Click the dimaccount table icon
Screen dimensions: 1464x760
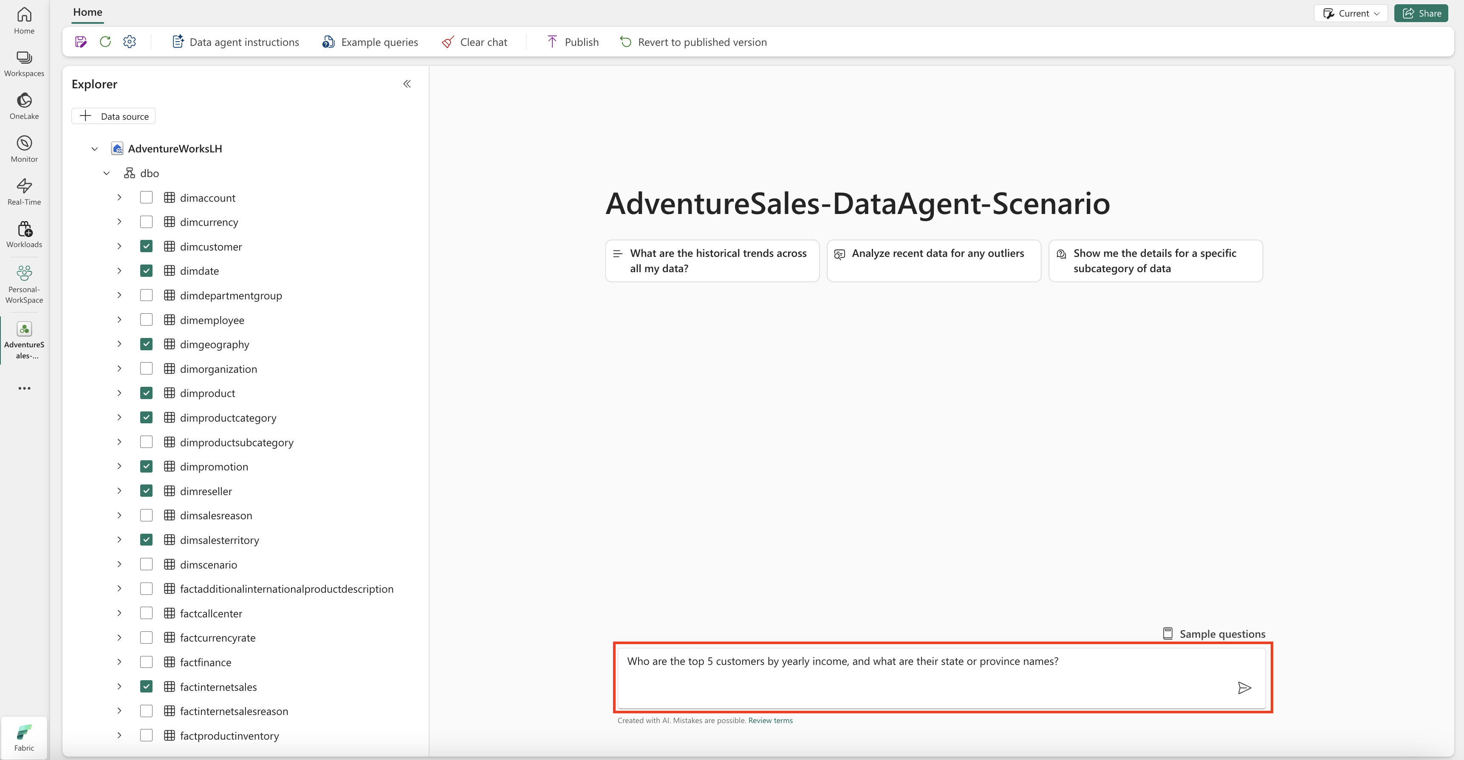(170, 198)
